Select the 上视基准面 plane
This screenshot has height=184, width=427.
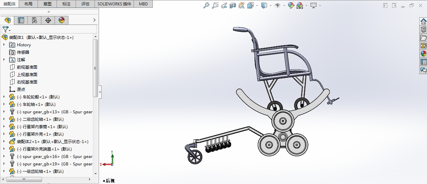pyautogui.click(x=23, y=75)
